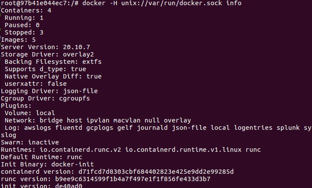Click the Cgroup Driver cgroupfs line
This screenshot has width=312, height=188.
(x=45, y=99)
